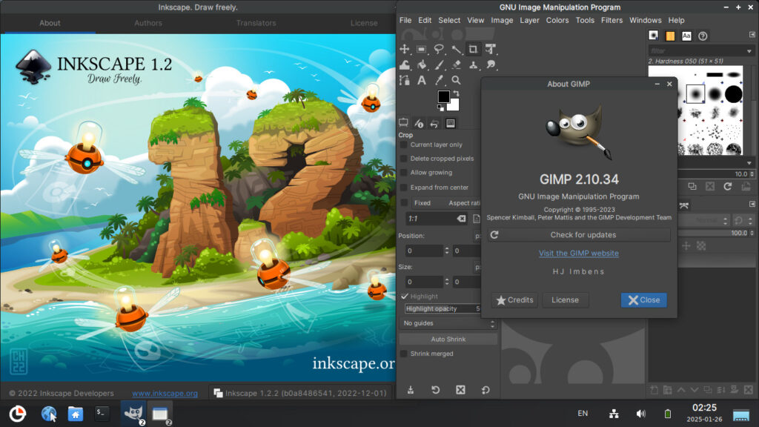Select the Crop tool in toolbox
Image resolution: width=759 pixels, height=427 pixels.
click(473, 49)
